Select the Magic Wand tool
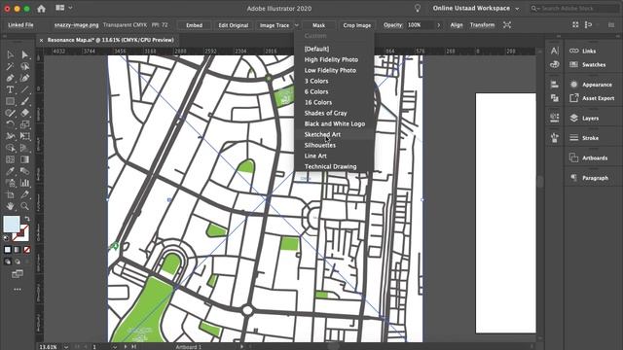This screenshot has height=350, width=623. pos(11,66)
